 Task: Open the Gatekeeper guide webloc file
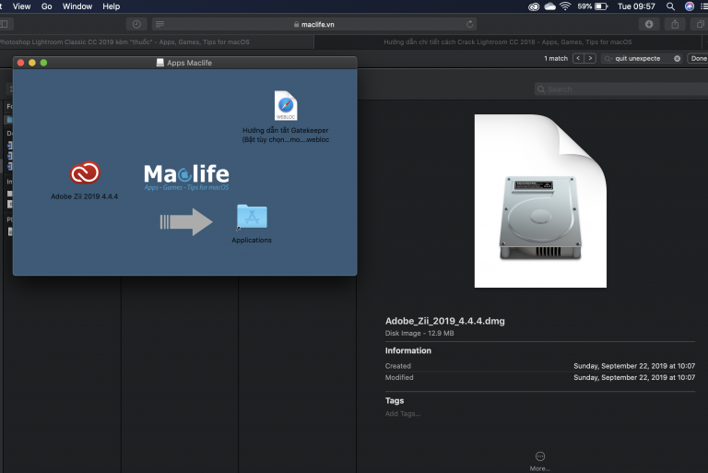click(286, 106)
